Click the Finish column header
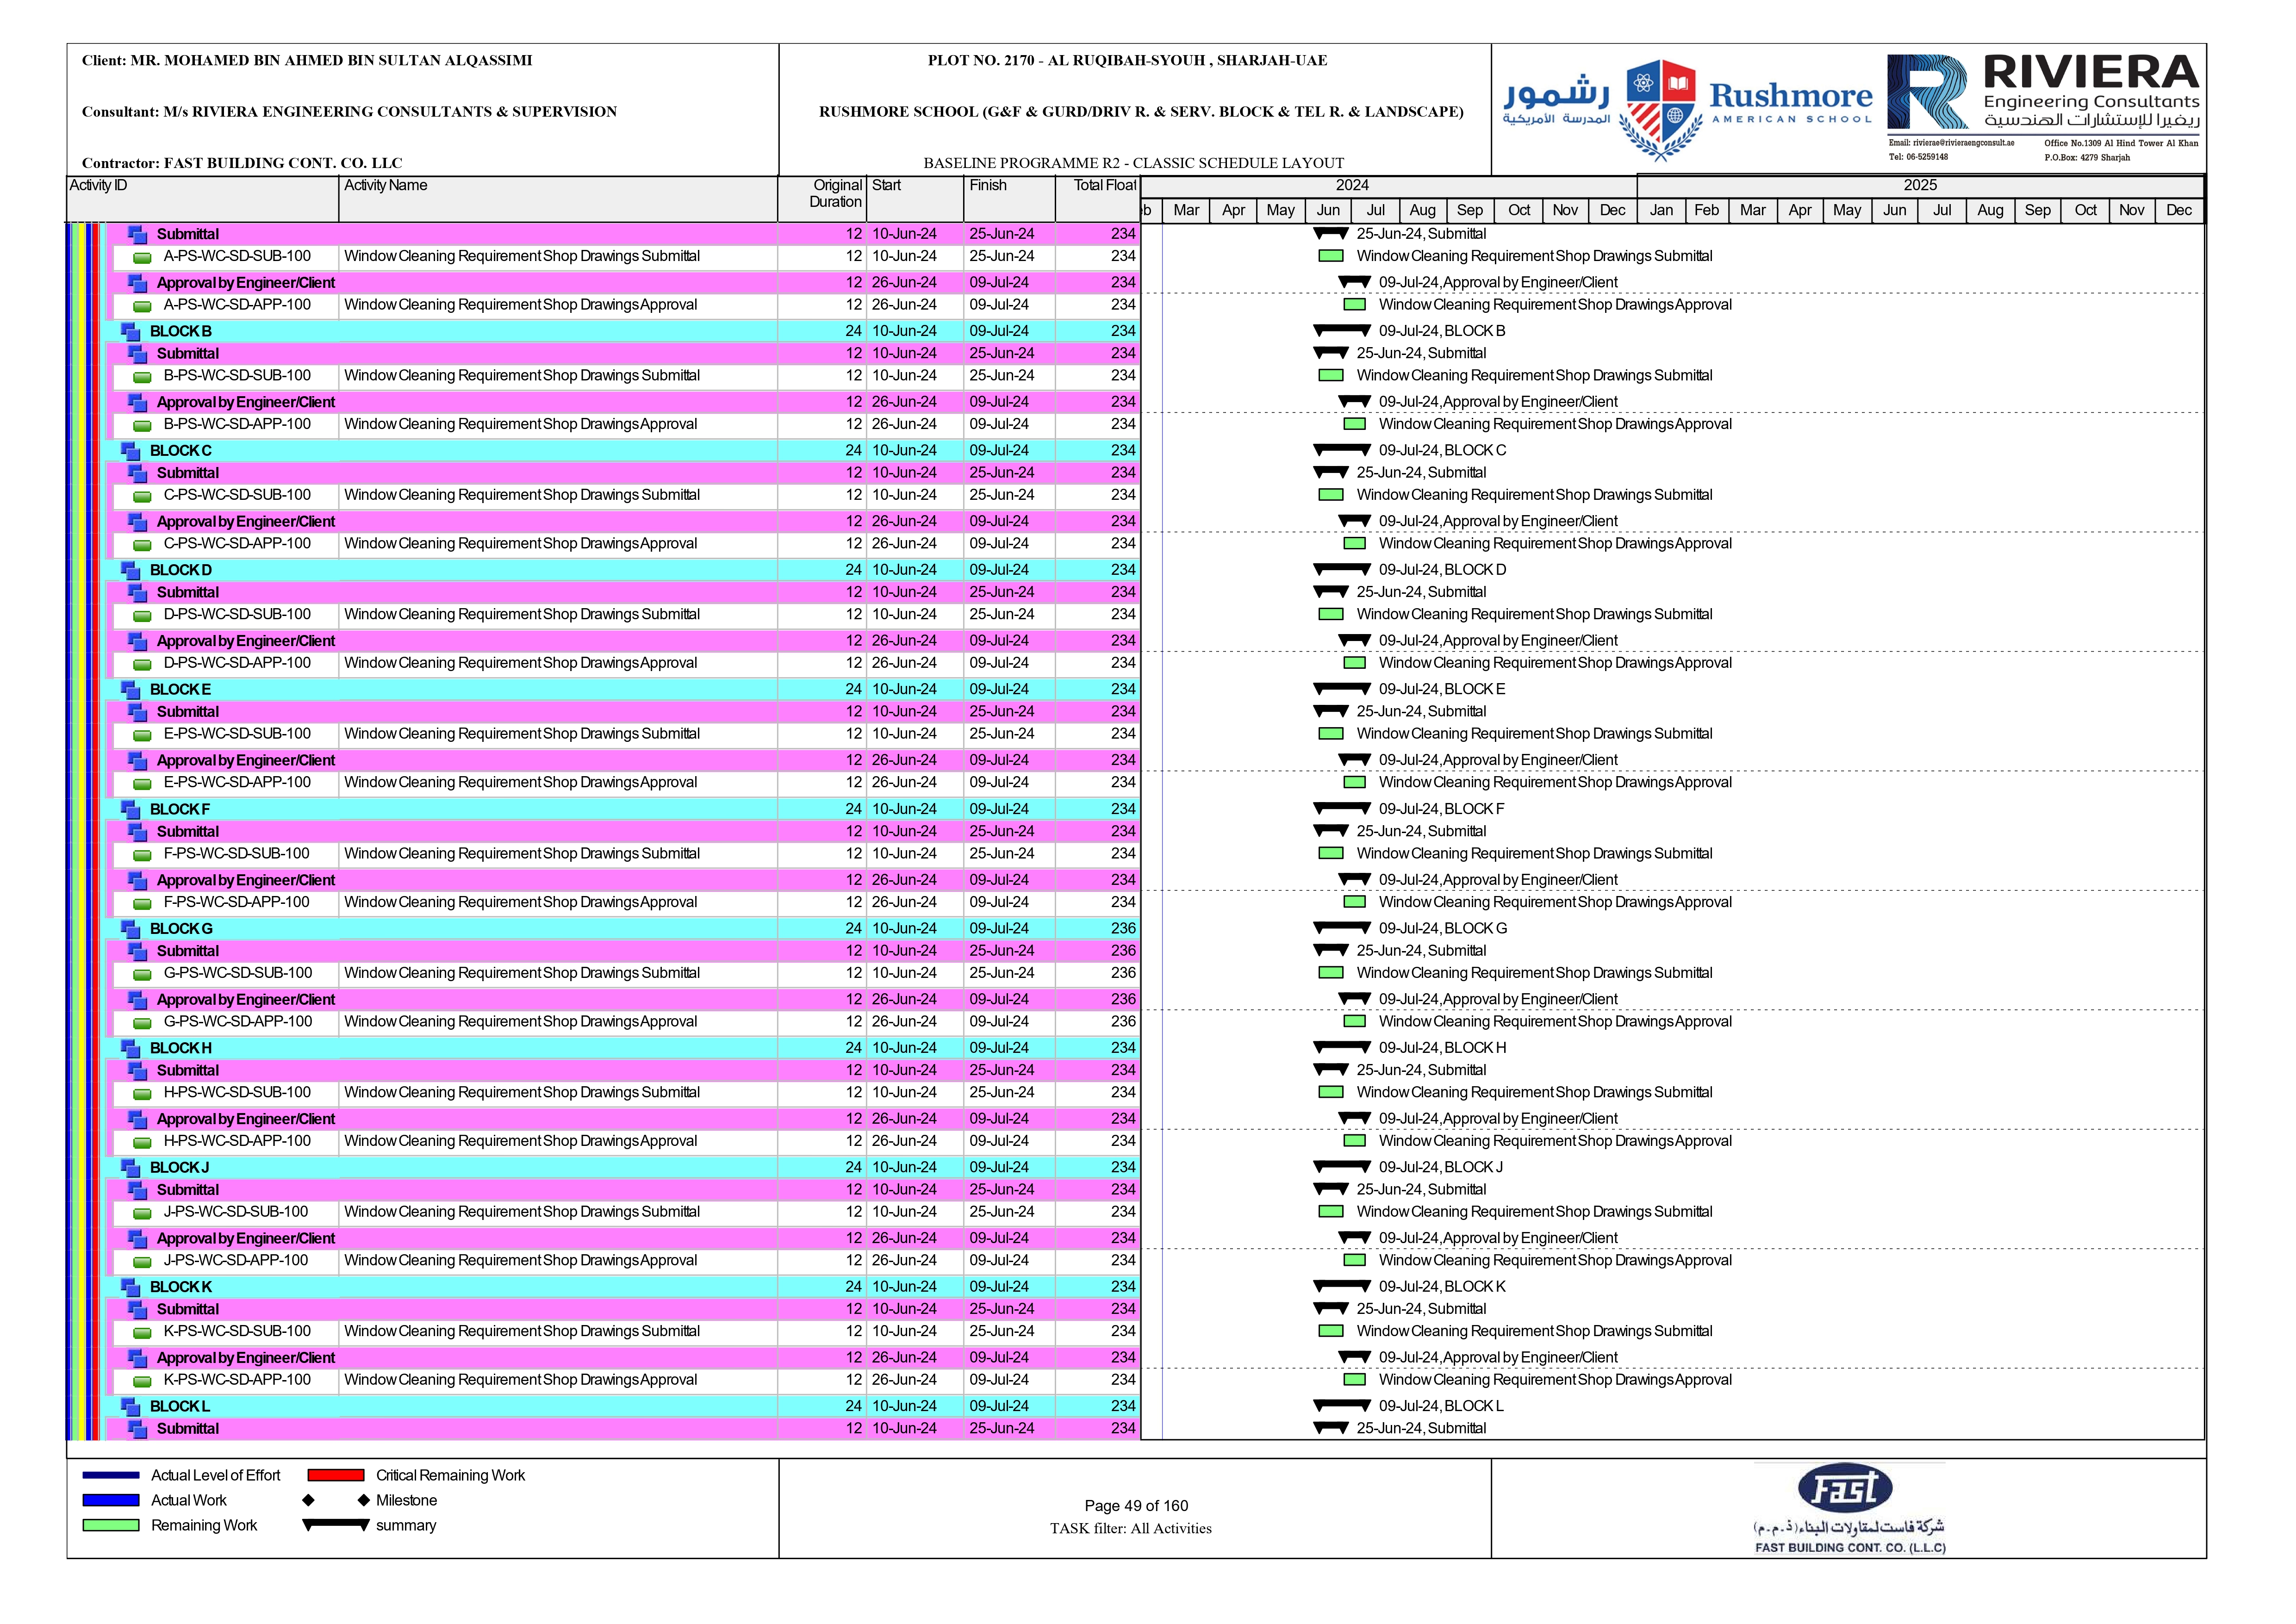This screenshot has height=1624, width=2296. [x=1009, y=199]
